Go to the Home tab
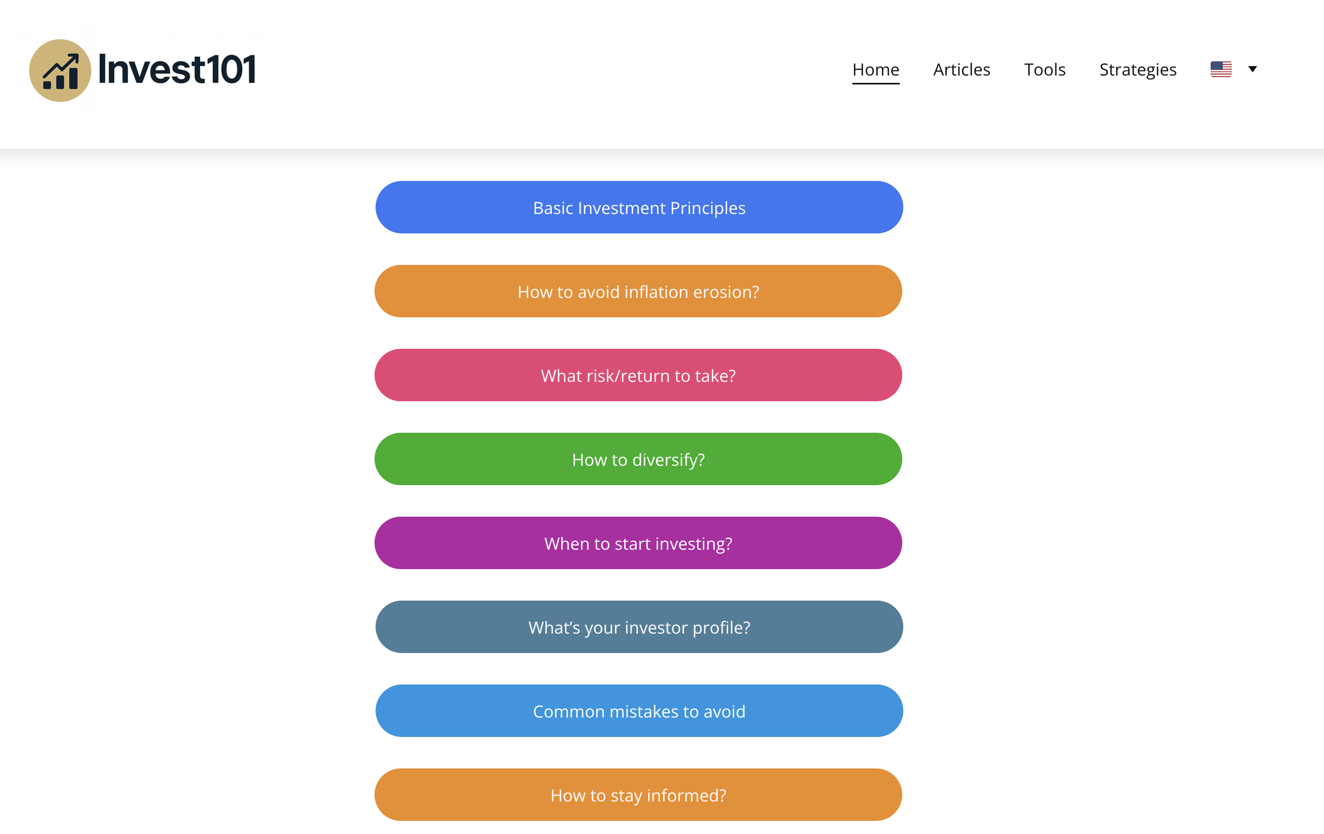Image resolution: width=1324 pixels, height=834 pixels. [x=875, y=69]
